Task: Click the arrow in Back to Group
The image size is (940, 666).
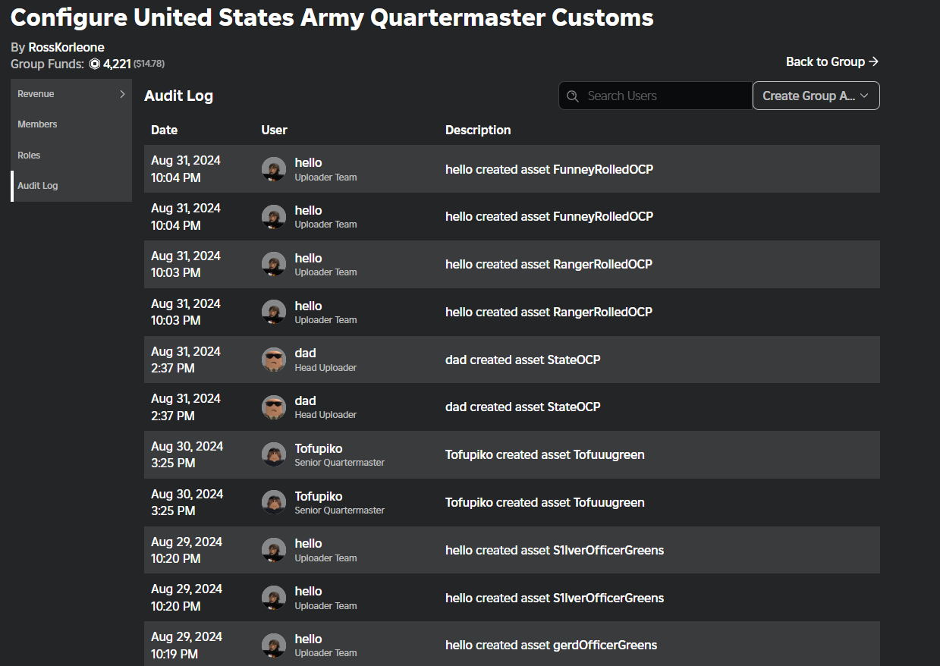Action: (x=873, y=61)
